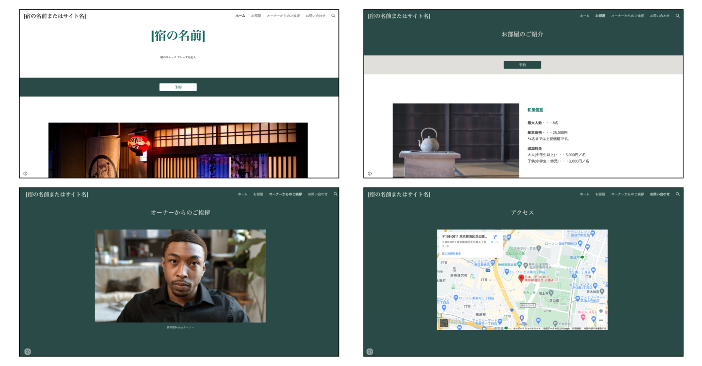
Task: Click the ルート directions icon on the map
Action: pos(494,238)
